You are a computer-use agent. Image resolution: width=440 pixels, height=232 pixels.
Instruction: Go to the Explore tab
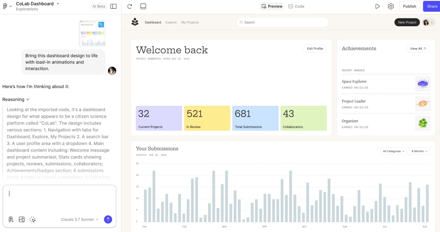click(x=171, y=22)
